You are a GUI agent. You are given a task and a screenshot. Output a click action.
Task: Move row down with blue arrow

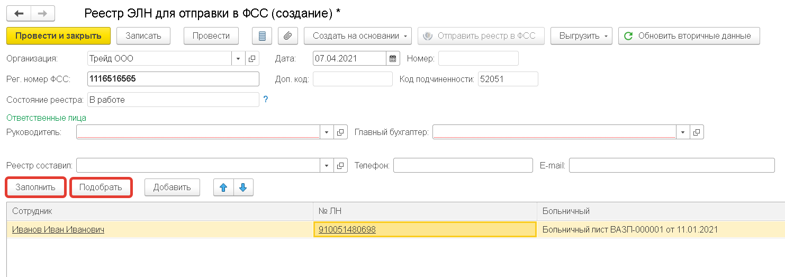[x=243, y=187]
